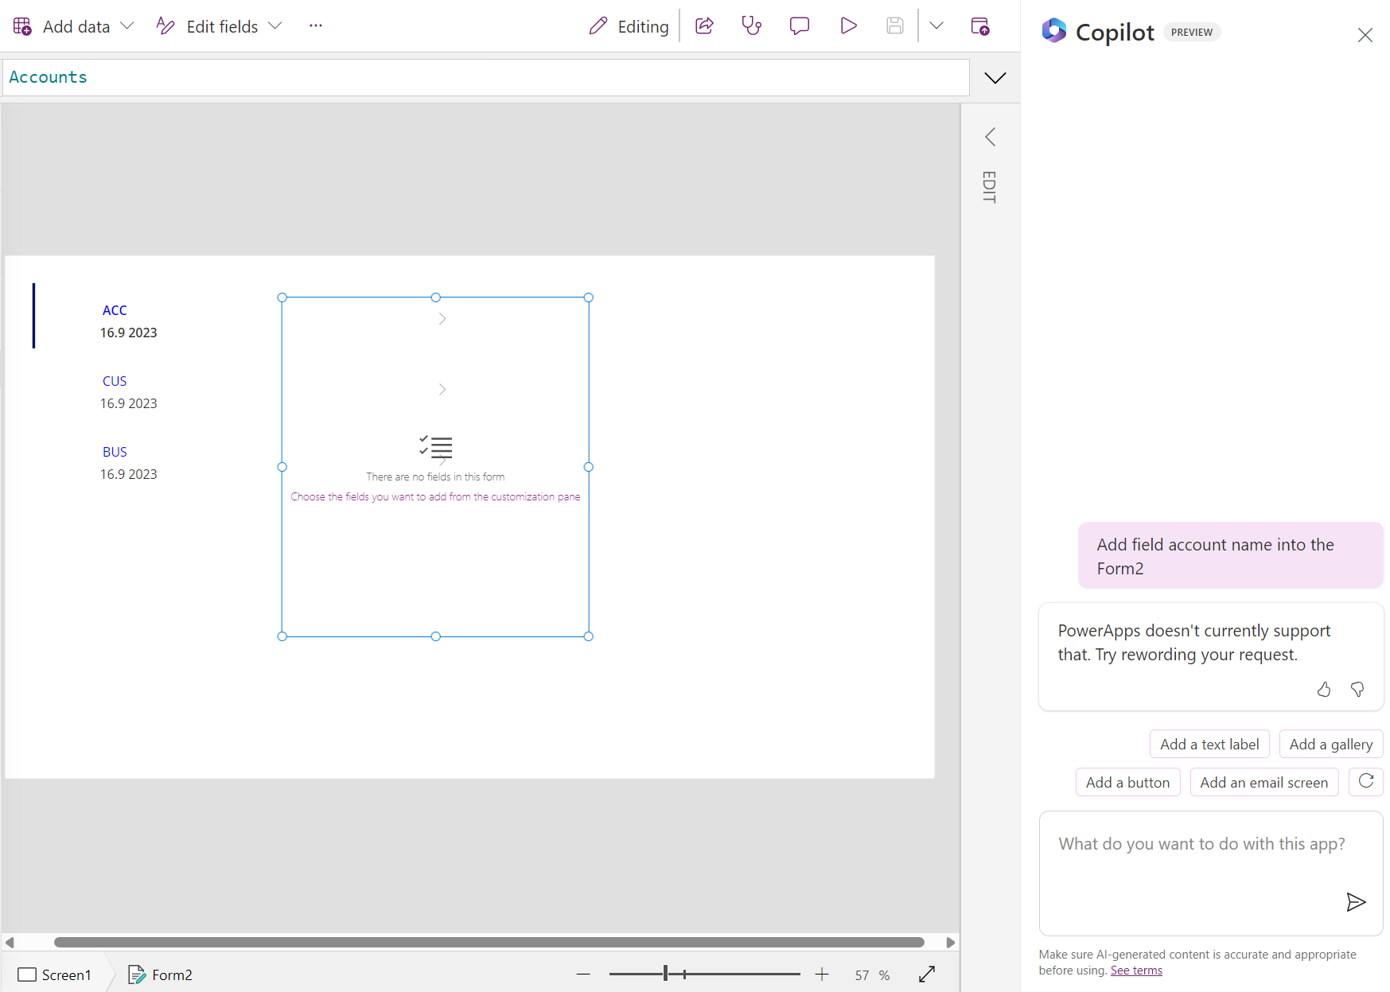Click the Save disk icon
This screenshot has height=992, width=1390.
tap(894, 26)
